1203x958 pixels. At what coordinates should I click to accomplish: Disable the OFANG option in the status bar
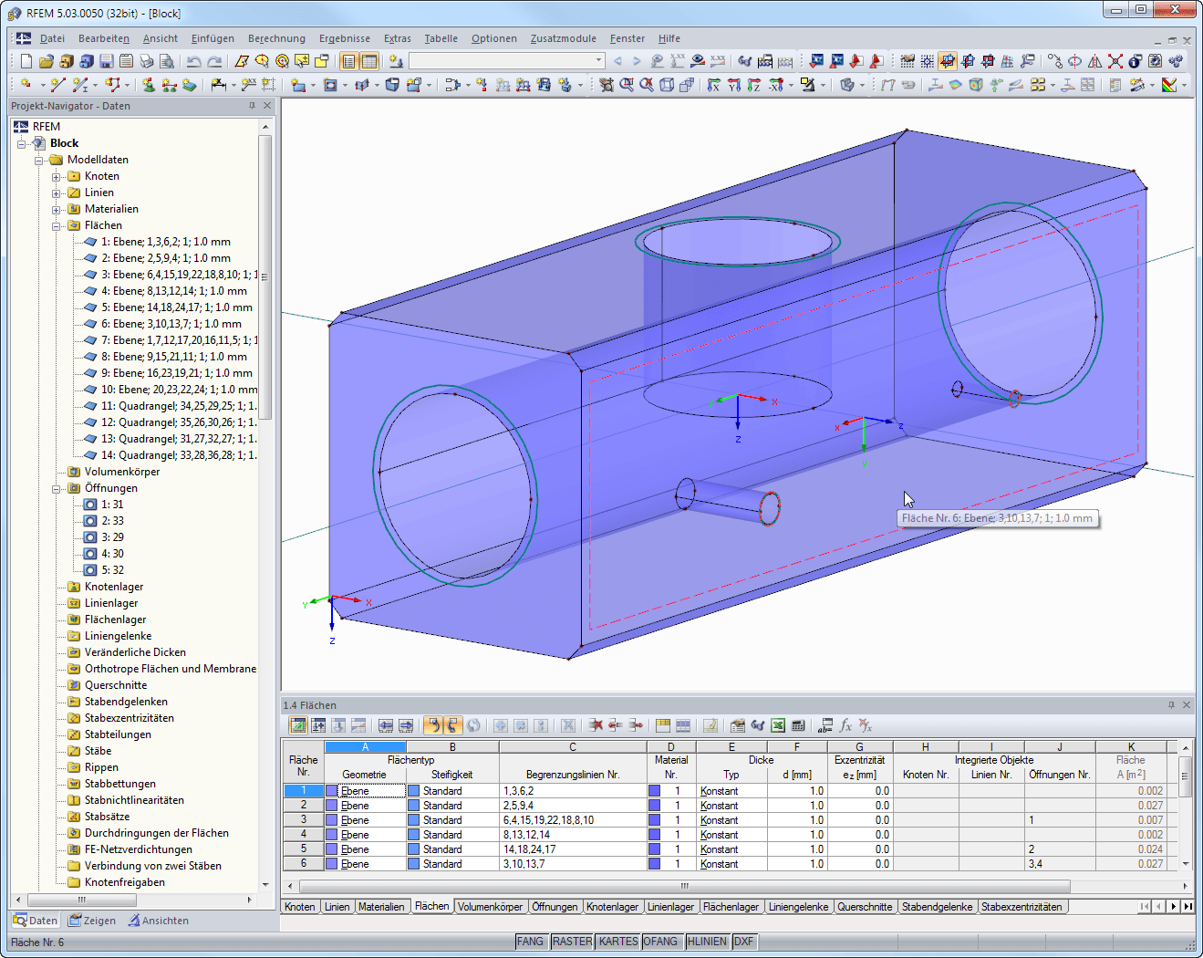[x=661, y=941]
